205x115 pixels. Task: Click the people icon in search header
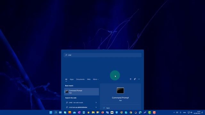click(x=135, y=79)
